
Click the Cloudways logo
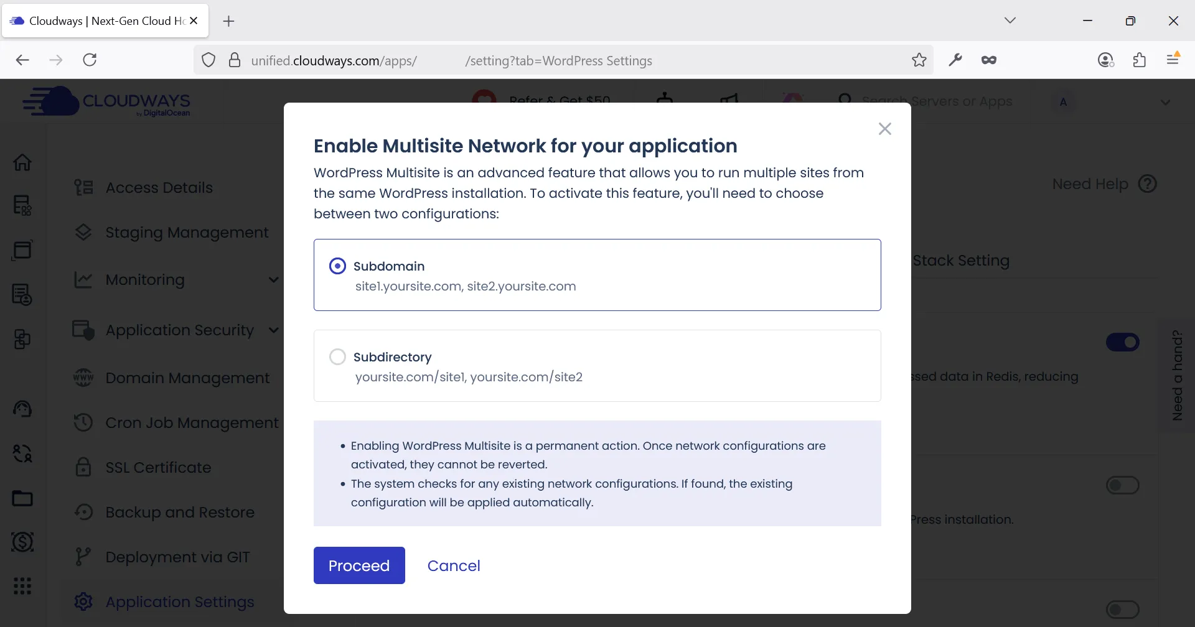[x=106, y=101]
